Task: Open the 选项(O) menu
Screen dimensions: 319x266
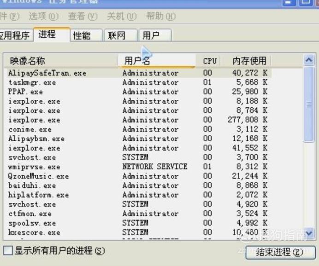Action: tap(44, 16)
